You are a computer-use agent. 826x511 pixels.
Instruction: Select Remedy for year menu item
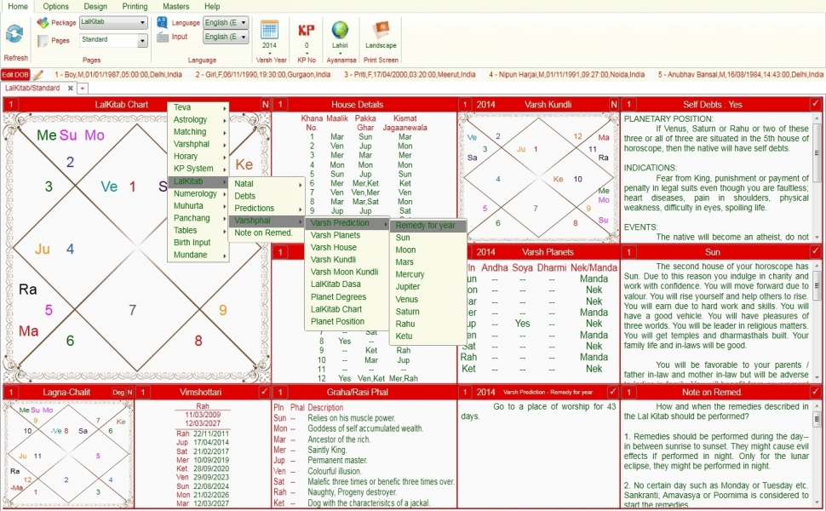coord(428,226)
